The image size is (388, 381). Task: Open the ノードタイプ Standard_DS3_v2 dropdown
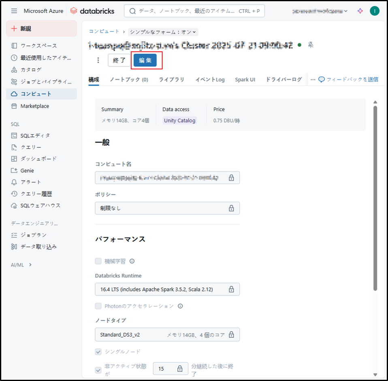(x=167, y=335)
